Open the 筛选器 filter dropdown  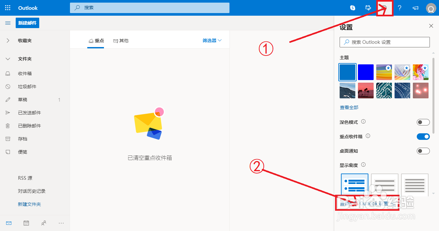coord(212,41)
